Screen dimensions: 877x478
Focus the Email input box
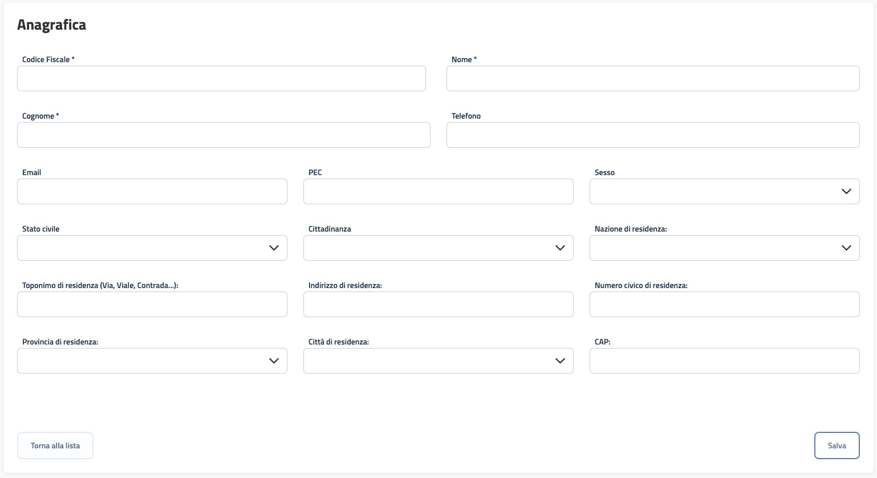[152, 192]
